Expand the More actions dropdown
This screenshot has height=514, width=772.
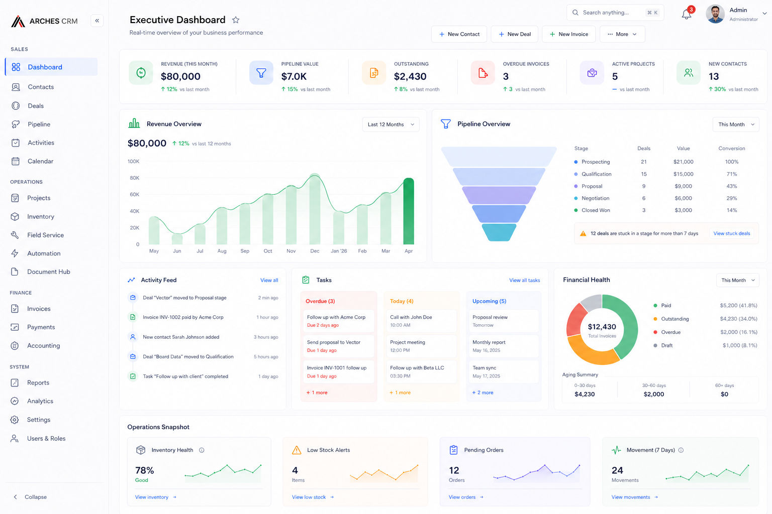coord(622,34)
